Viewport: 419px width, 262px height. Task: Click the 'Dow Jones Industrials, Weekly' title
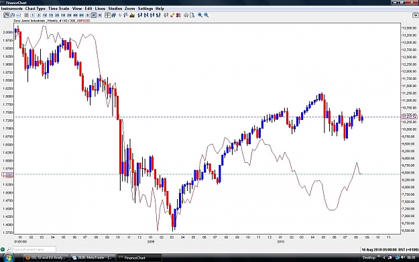36,21
